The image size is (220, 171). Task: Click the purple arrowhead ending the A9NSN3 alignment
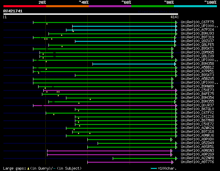click(172, 151)
